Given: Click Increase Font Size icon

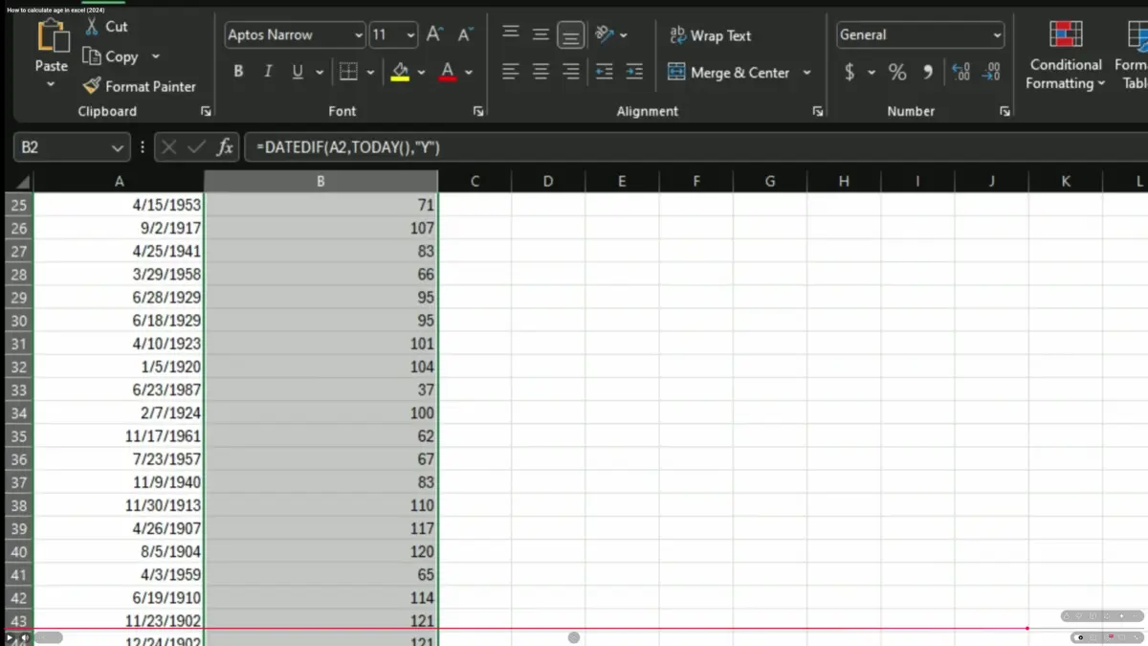Looking at the screenshot, I should [x=434, y=34].
